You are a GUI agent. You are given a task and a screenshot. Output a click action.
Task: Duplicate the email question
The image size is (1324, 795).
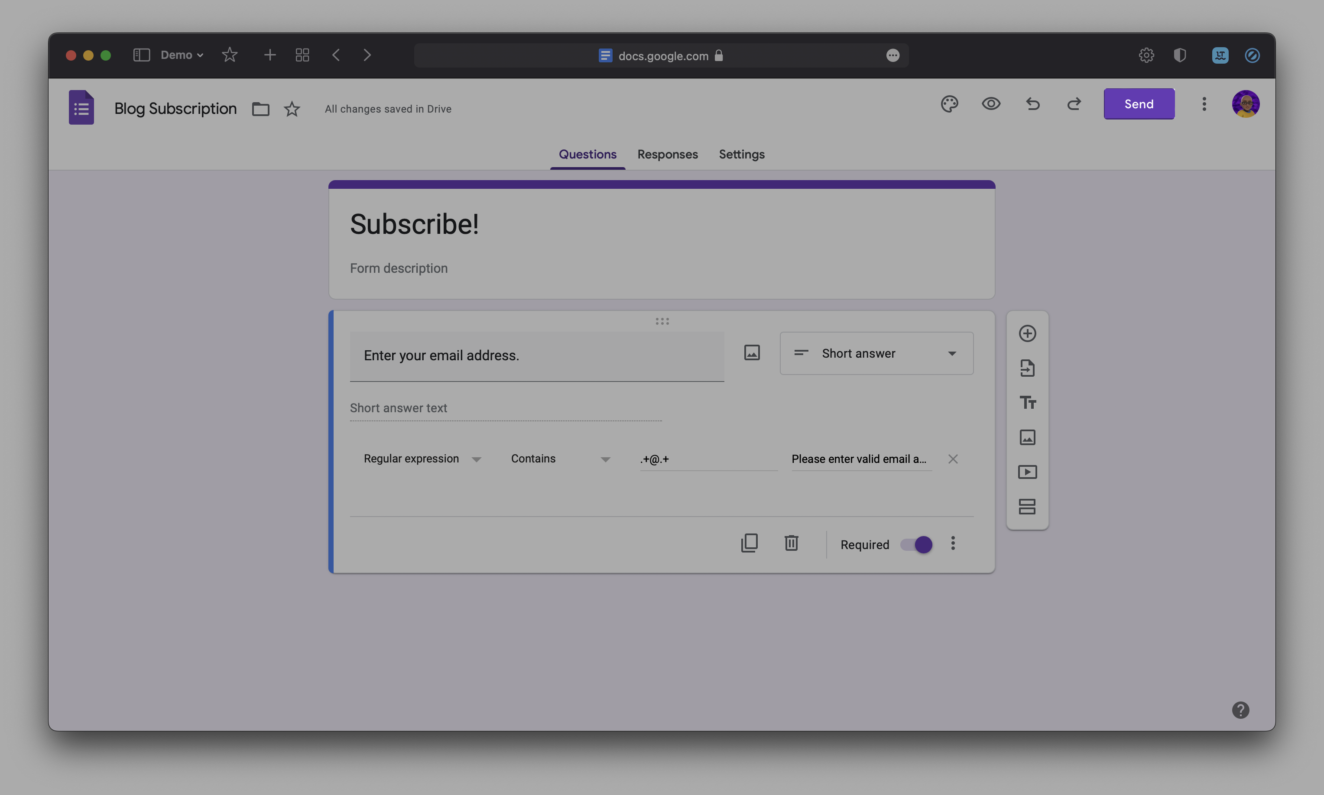click(x=749, y=543)
